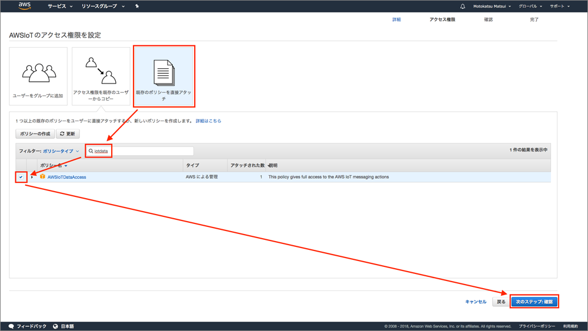Open the プライバシーポリシー footer link

coord(537,326)
